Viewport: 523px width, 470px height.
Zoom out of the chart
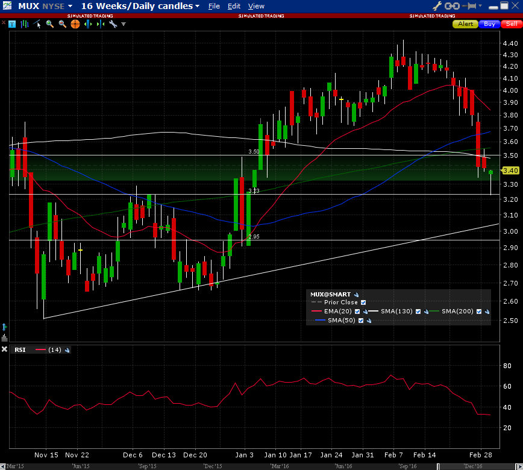pyautogui.click(x=62, y=24)
